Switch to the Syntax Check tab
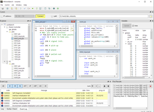Viewport: 154px width, 112px height. [x=12, y=109]
